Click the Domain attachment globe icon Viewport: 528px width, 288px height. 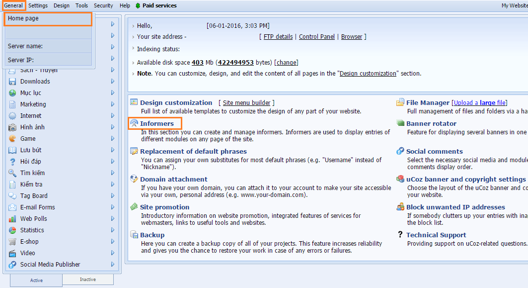coord(134,179)
